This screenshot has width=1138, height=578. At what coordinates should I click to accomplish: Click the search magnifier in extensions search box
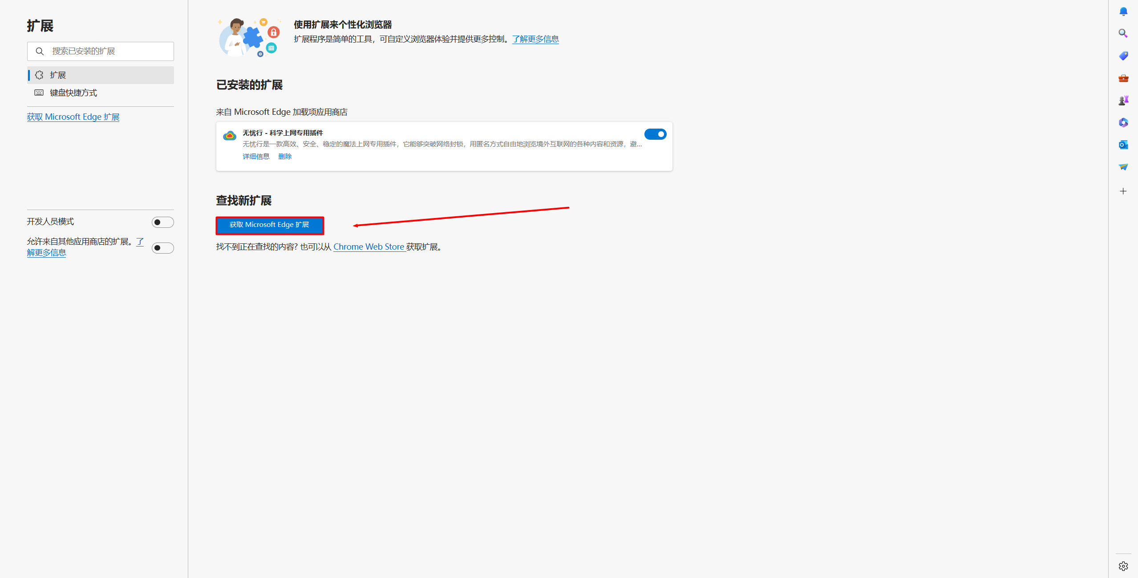click(40, 51)
